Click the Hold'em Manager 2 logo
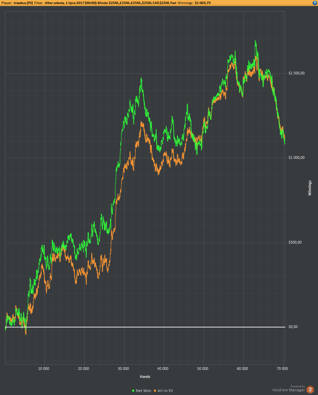The width and height of the screenshot is (318, 395). point(310,389)
